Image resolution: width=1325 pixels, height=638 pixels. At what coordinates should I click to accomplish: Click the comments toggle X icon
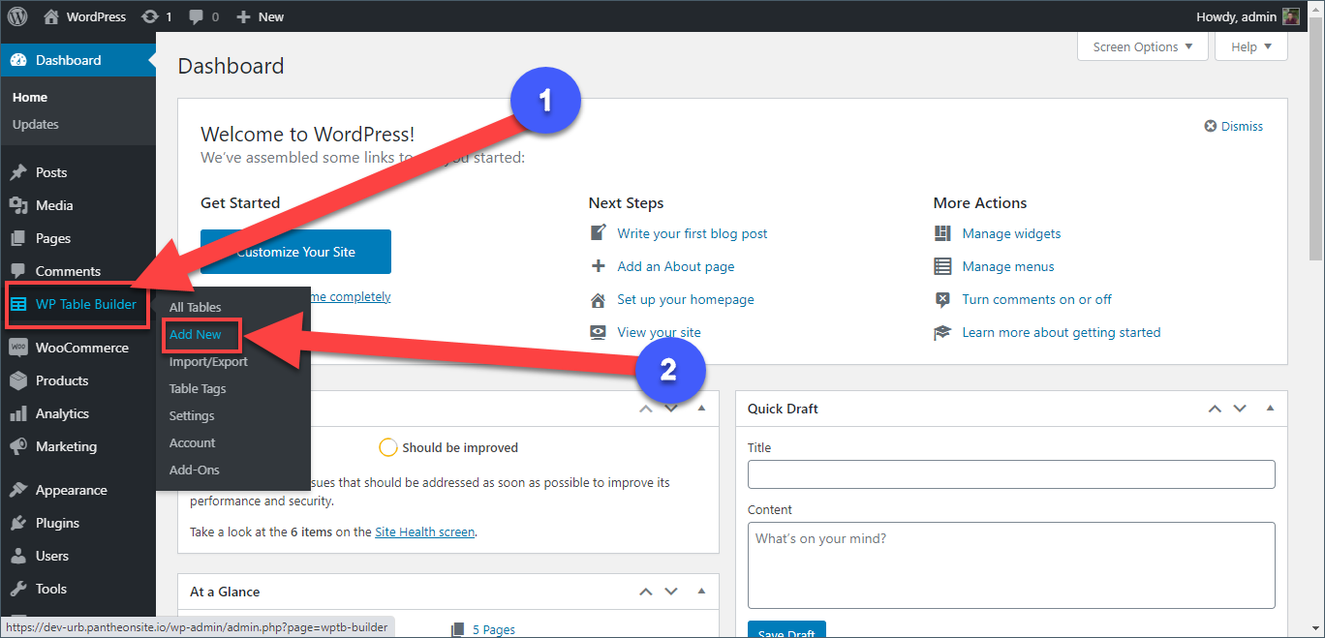(942, 299)
